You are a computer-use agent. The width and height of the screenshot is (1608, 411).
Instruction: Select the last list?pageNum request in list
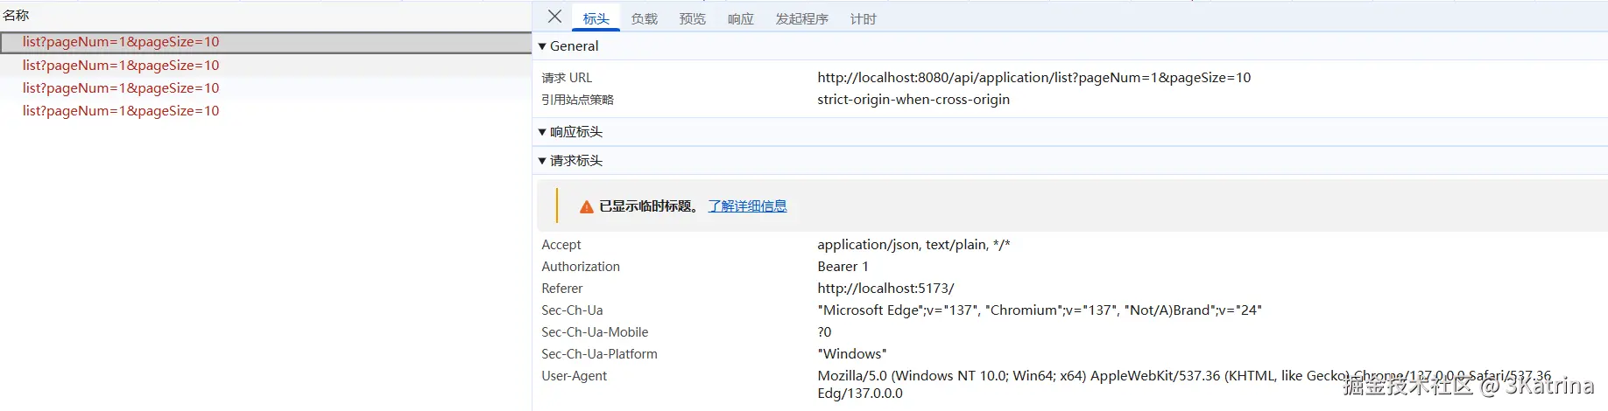tap(121, 111)
